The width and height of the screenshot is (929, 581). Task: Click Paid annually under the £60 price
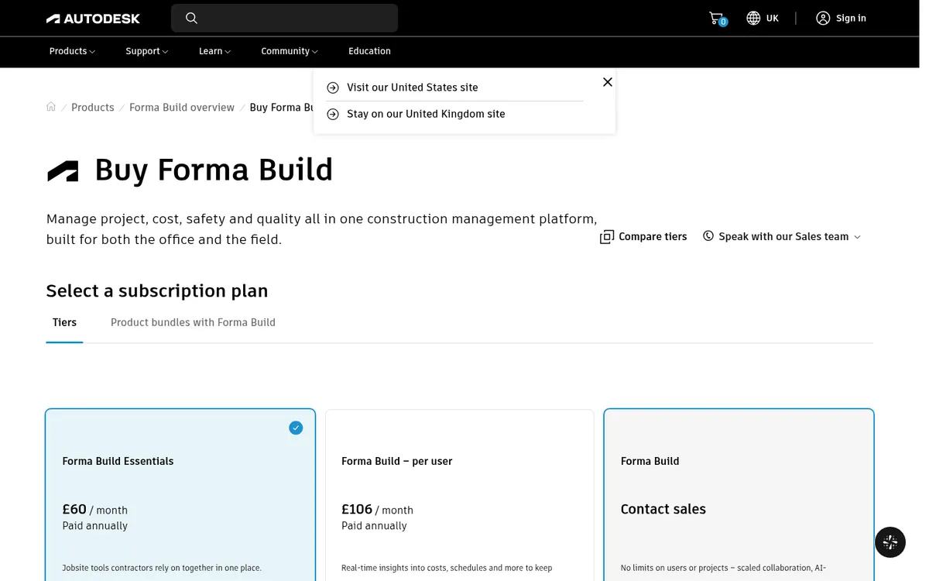click(x=94, y=525)
